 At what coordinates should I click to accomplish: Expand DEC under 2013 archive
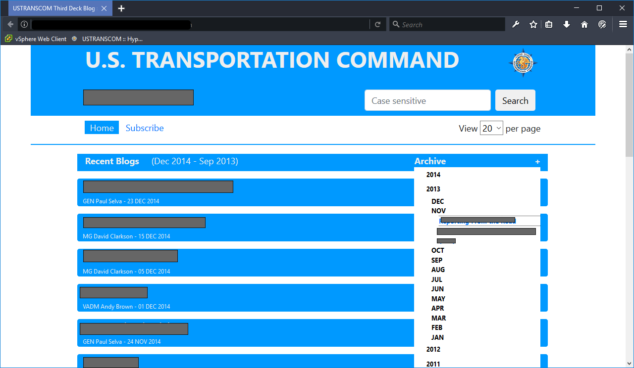[438, 201]
